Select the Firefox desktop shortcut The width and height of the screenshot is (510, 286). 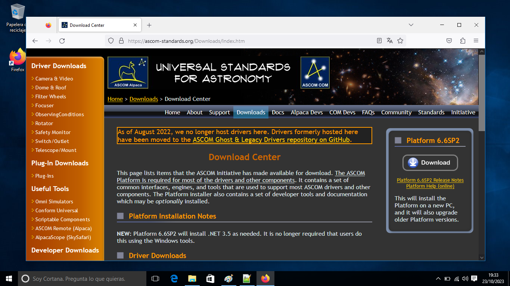[x=18, y=60]
